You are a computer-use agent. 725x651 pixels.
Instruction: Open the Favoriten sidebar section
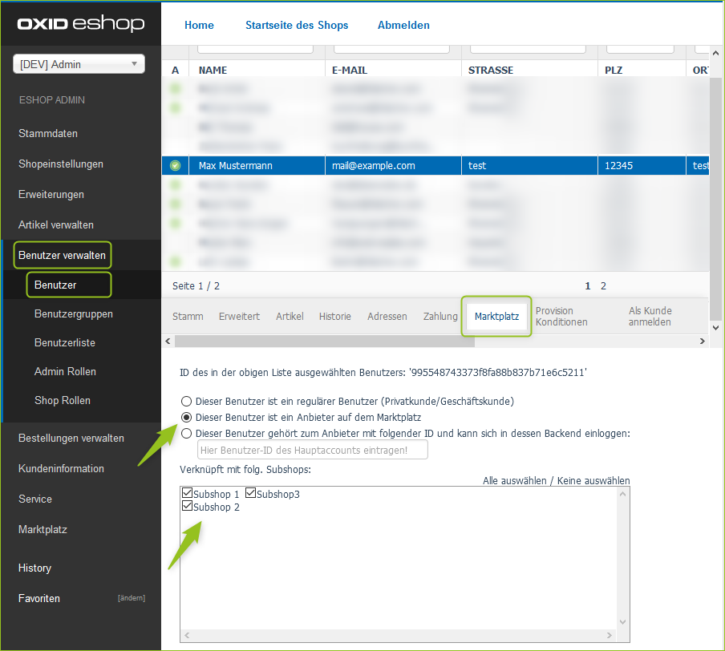[x=39, y=599]
